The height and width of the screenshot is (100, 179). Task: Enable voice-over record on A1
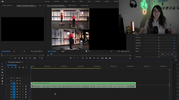[x=26, y=86]
